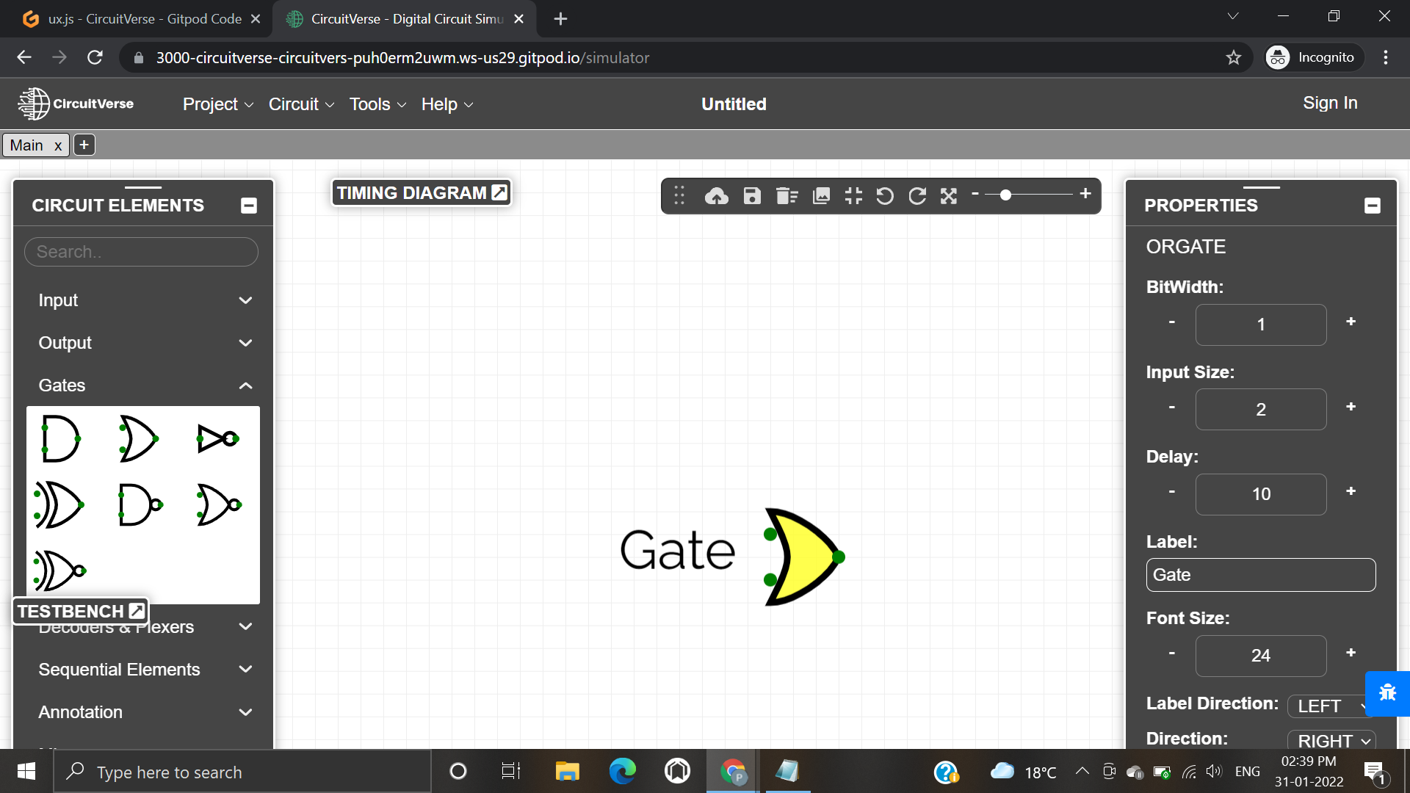Select the NOT gate element
This screenshot has height=793, width=1410.
click(x=217, y=439)
